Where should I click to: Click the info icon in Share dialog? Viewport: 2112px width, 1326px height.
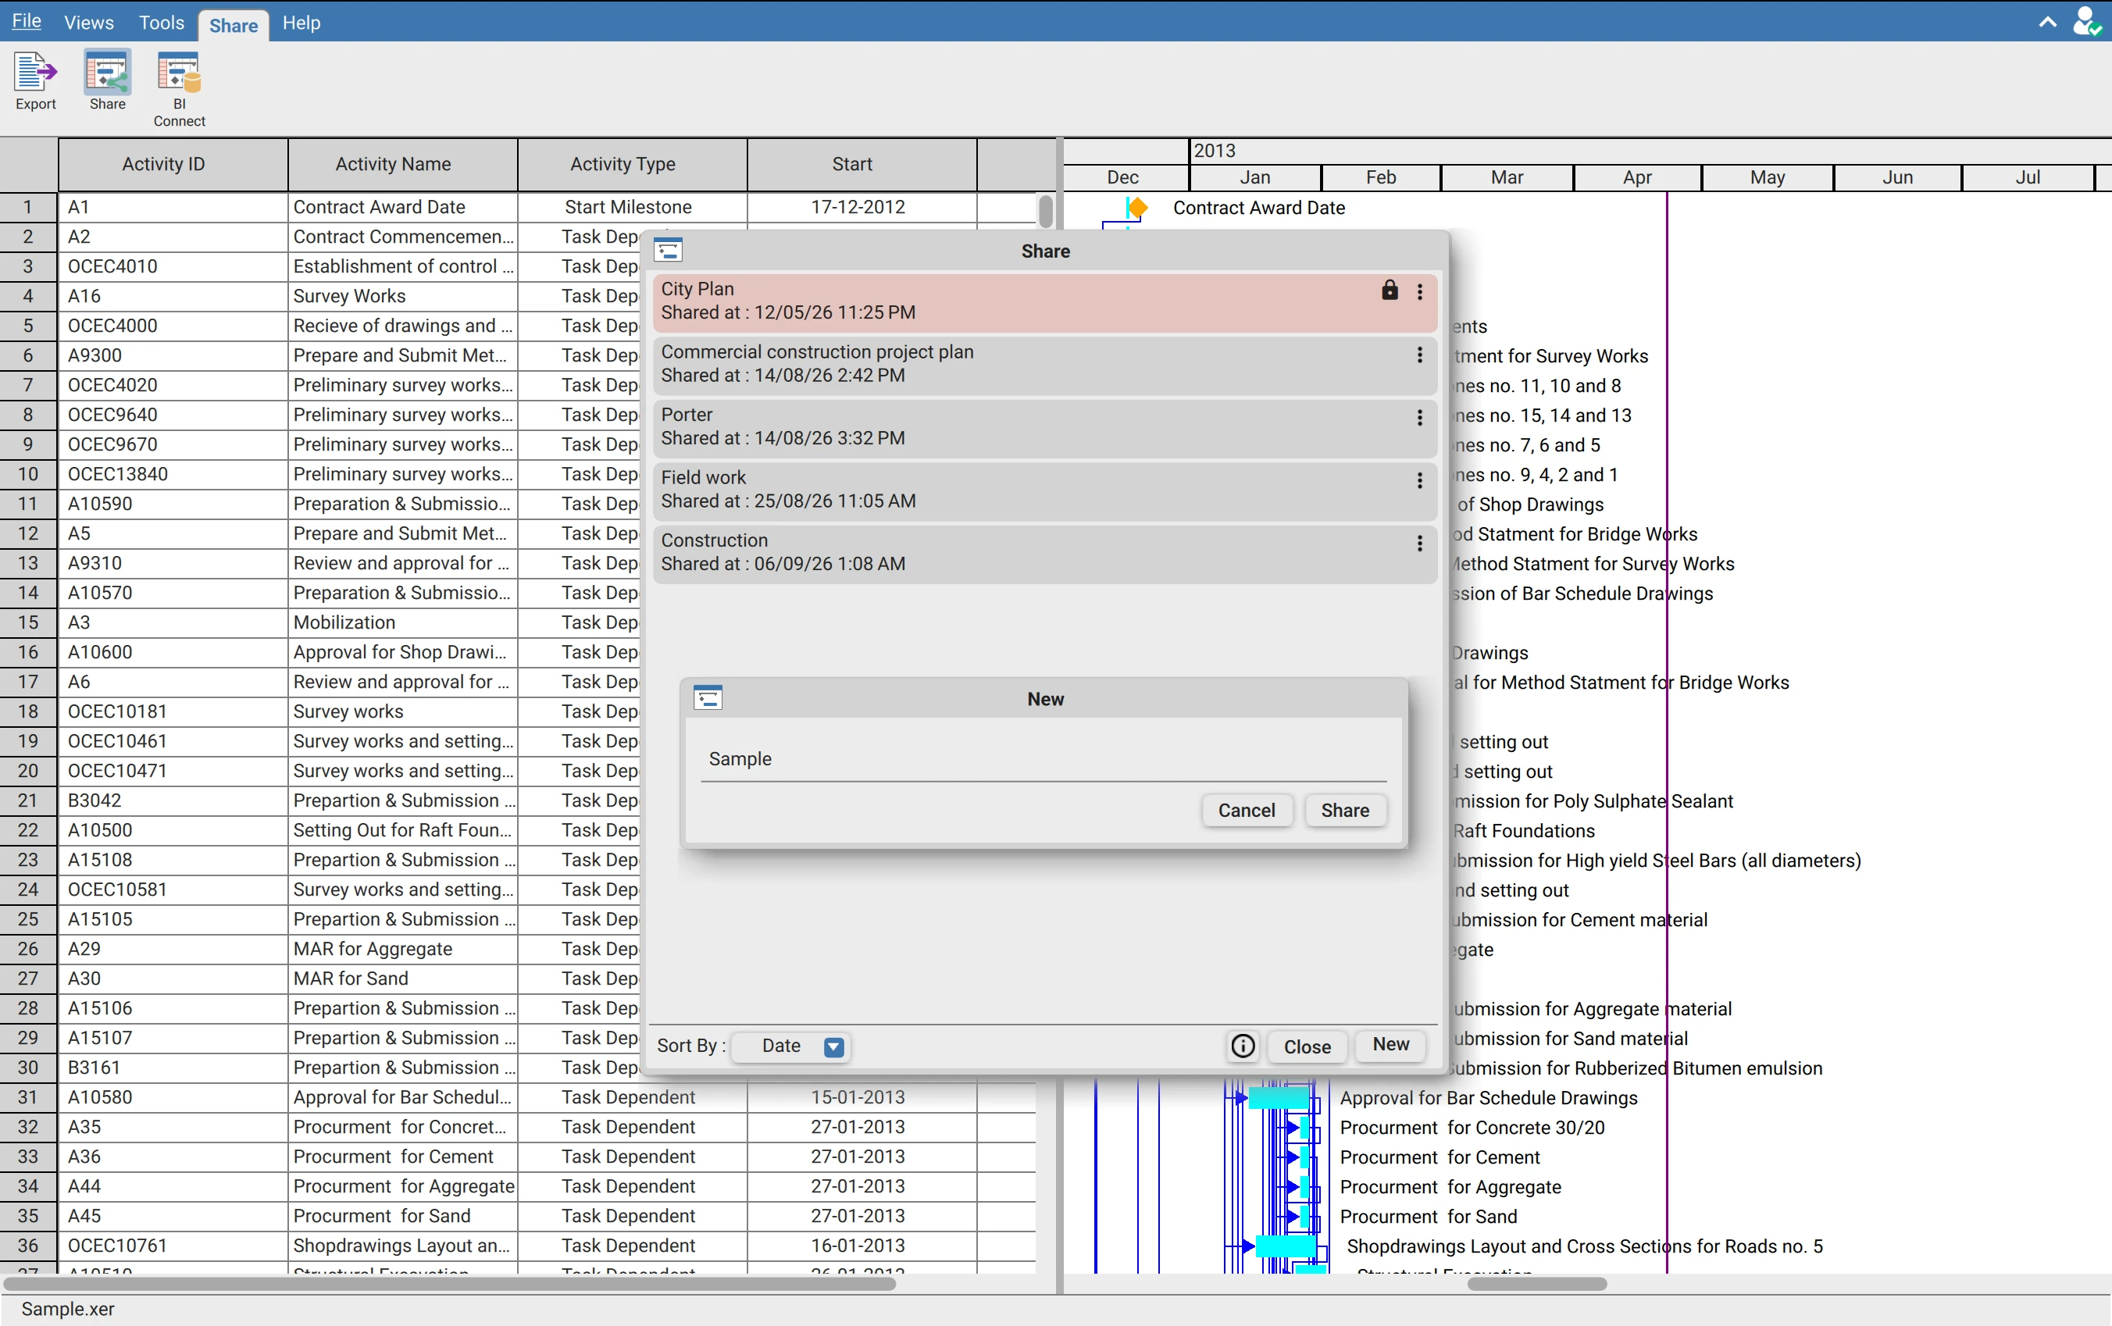(1243, 1046)
